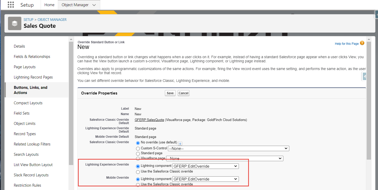
Task: Open Fields & Relationships section
Action: point(32,57)
